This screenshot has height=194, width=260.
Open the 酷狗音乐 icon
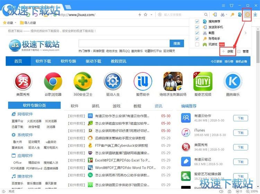(233, 81)
